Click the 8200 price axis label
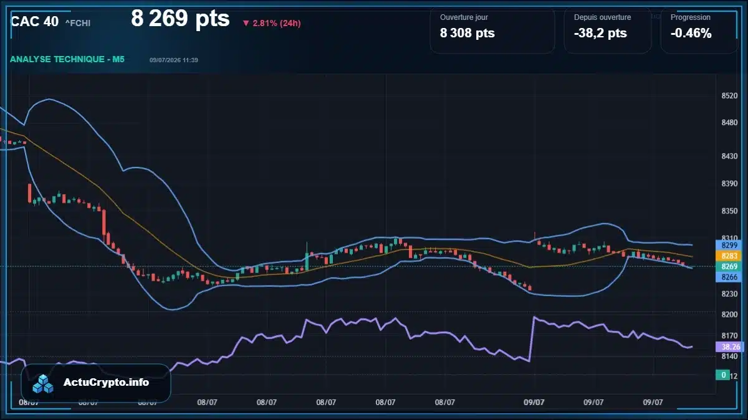 pos(729,314)
